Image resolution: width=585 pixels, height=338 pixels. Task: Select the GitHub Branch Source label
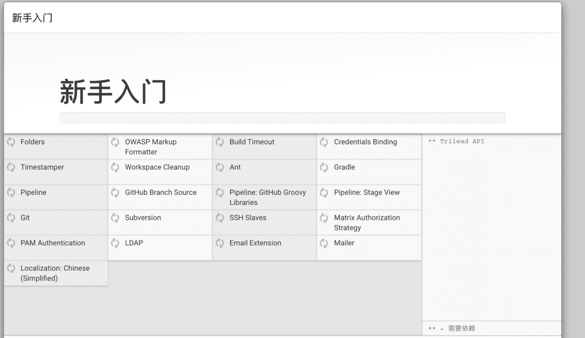(x=161, y=192)
